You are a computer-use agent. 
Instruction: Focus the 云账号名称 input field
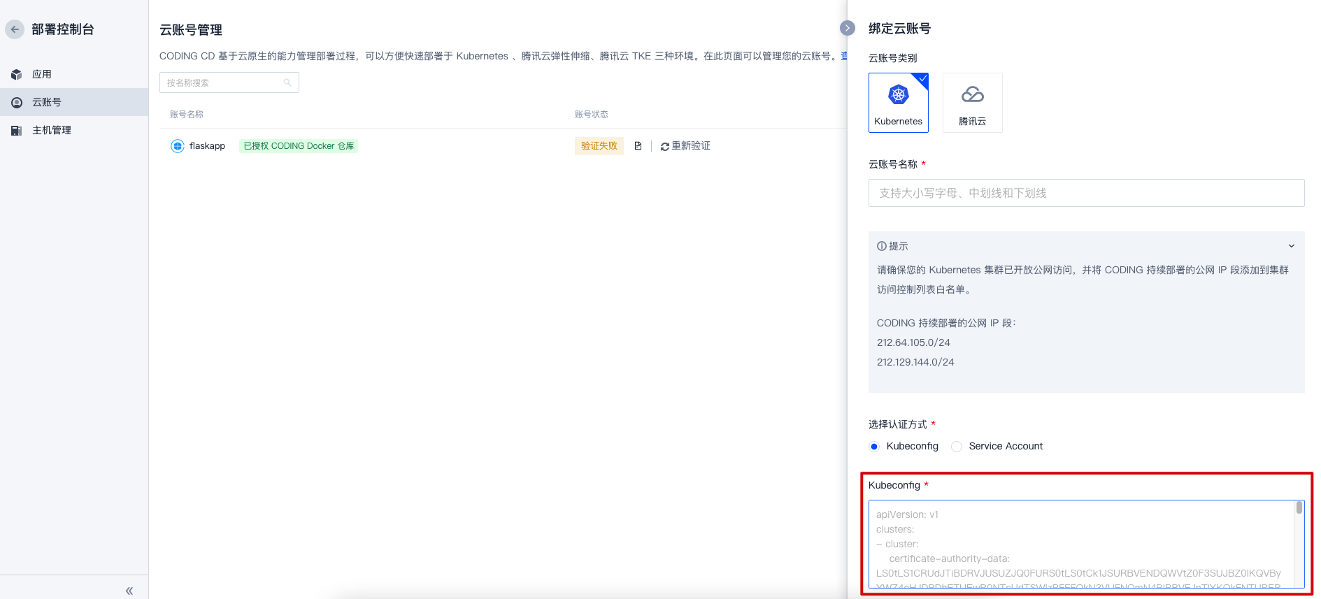click(1086, 193)
